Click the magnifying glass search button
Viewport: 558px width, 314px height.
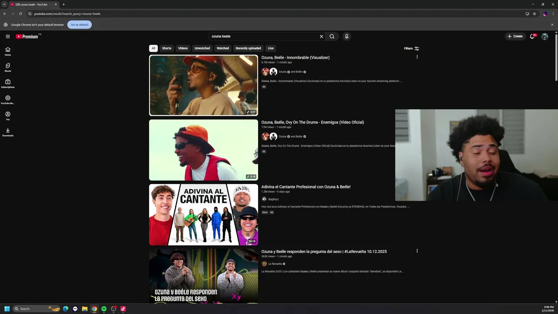coord(332,37)
